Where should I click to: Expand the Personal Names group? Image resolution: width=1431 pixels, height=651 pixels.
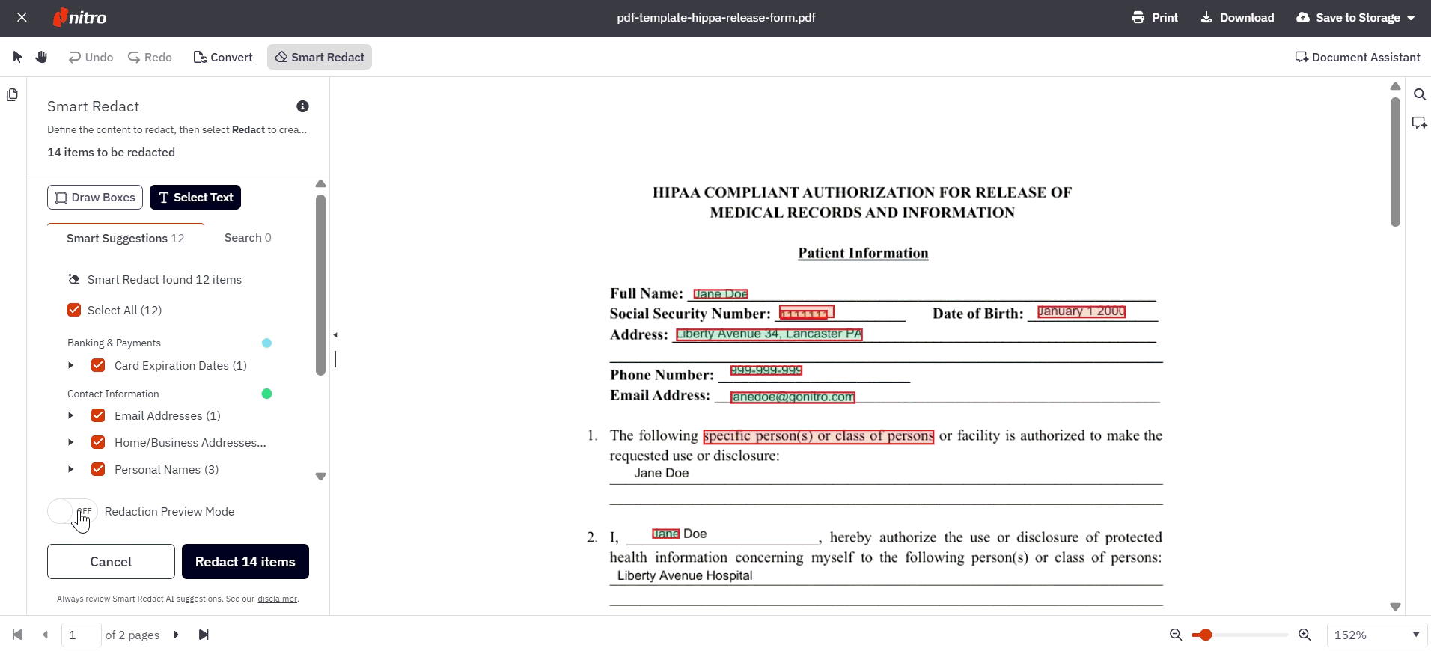point(71,470)
